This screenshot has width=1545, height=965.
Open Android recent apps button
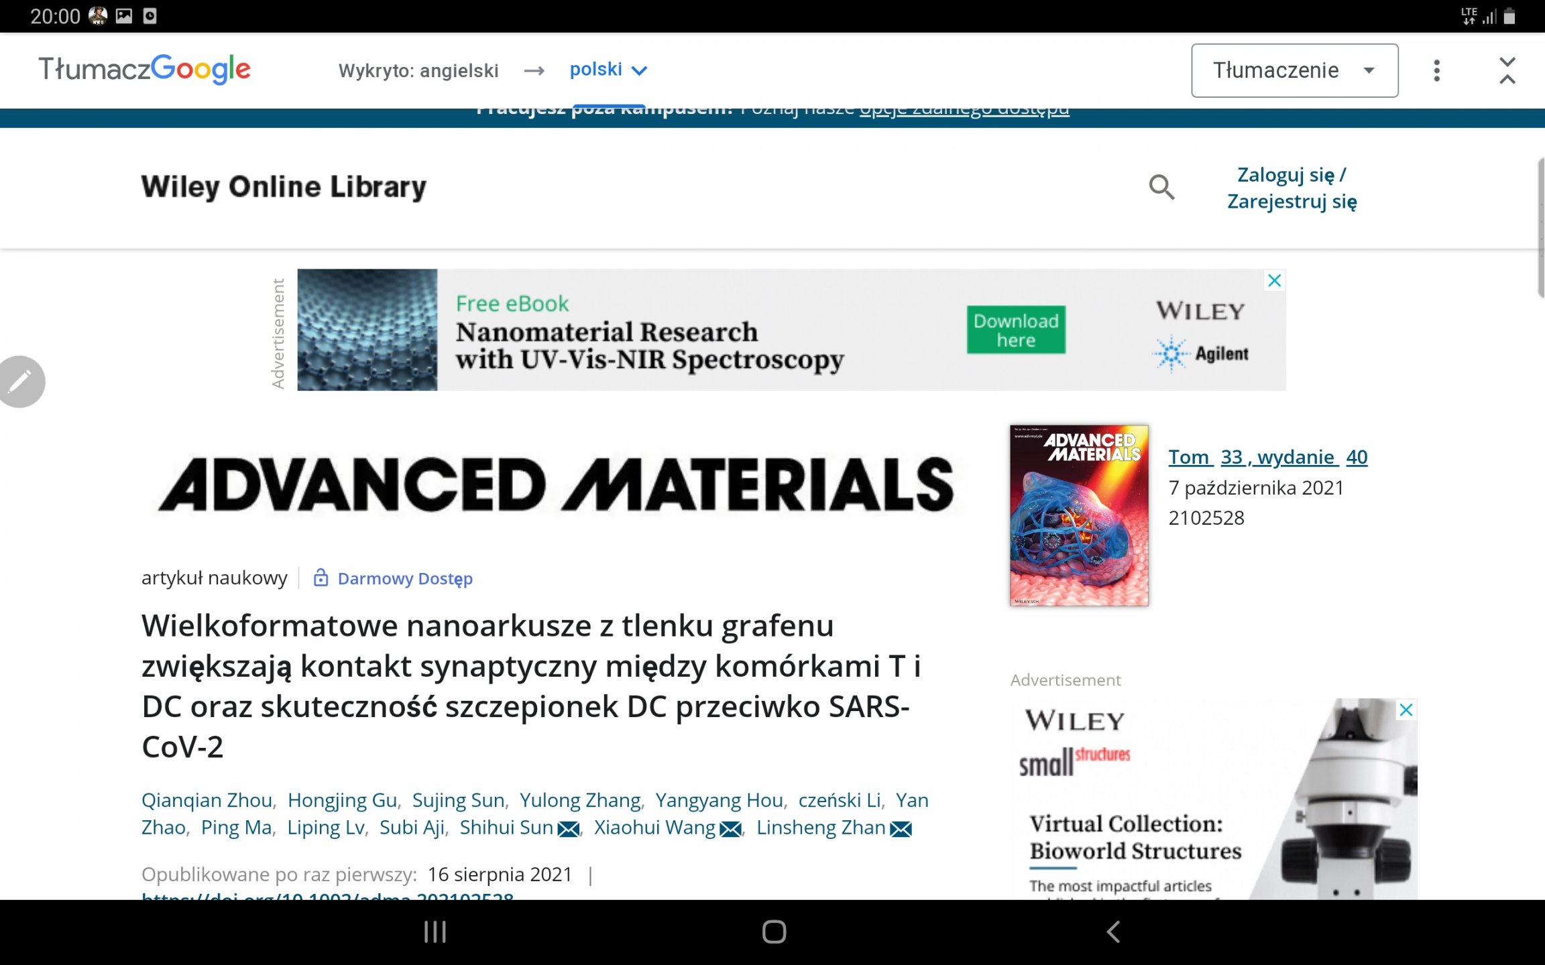point(435,931)
